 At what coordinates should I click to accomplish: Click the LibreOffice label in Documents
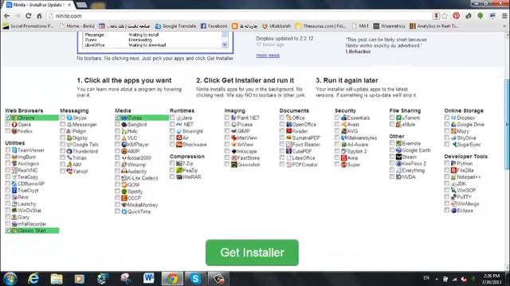coord(304,158)
